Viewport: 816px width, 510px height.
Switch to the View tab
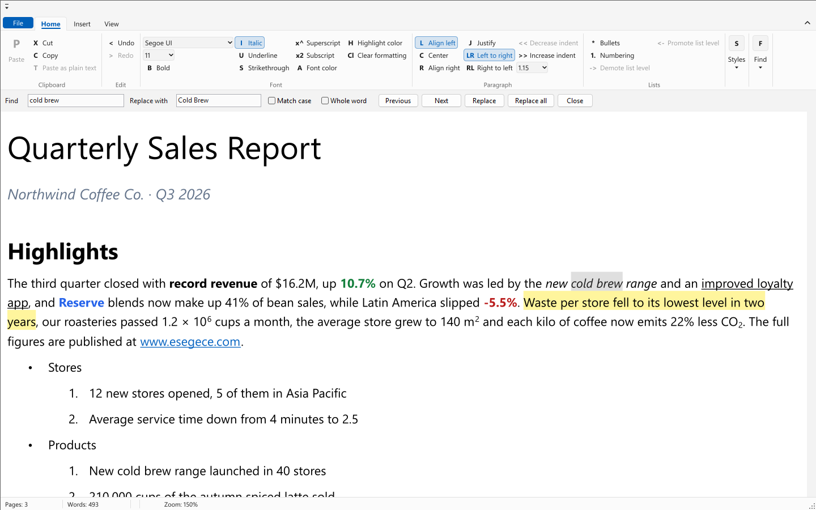pyautogui.click(x=112, y=24)
